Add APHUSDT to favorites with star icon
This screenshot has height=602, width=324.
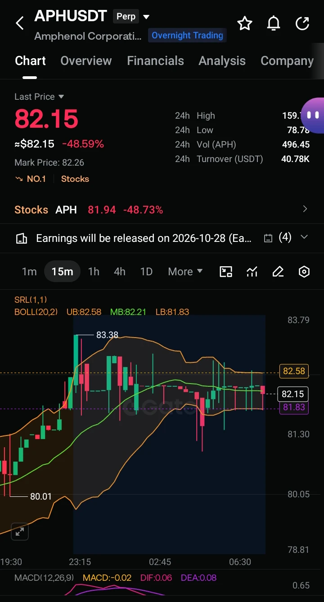[245, 23]
